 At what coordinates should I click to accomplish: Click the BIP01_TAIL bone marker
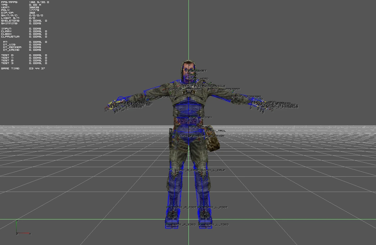point(216,131)
